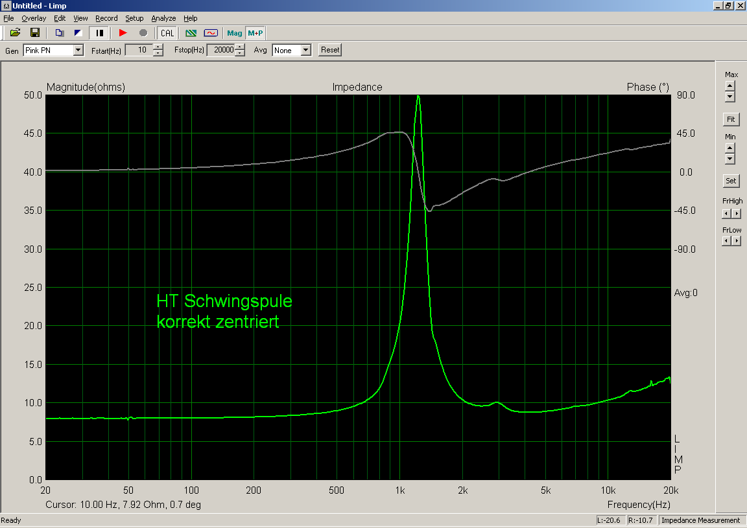Screen dimensions: 747x528
Task: Click the Set button
Action: (x=731, y=181)
